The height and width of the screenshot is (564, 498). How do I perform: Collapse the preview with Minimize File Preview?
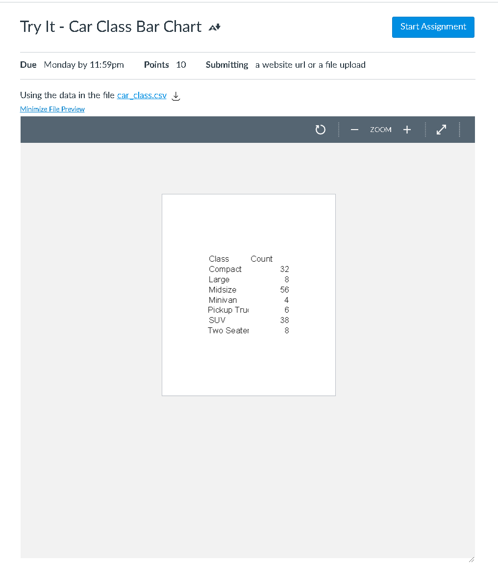[52, 108]
